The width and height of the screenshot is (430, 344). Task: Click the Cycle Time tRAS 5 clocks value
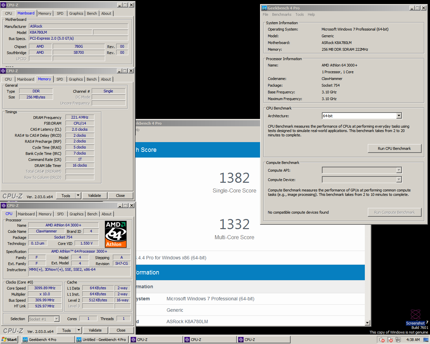pos(80,147)
